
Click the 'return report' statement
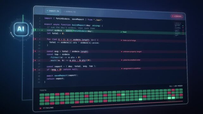[x=55, y=79]
